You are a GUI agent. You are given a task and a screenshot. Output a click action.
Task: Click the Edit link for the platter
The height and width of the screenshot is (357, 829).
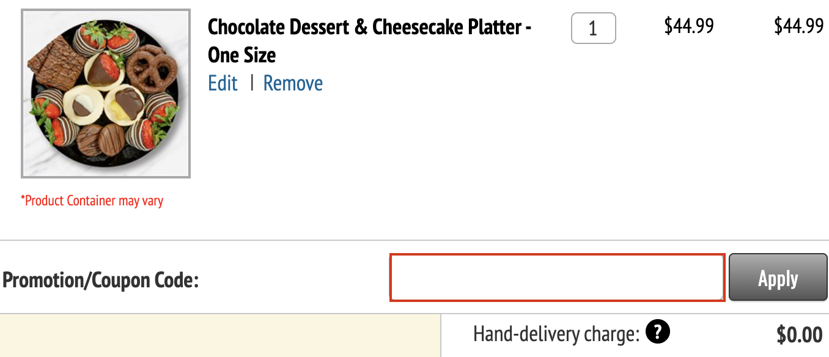(223, 83)
